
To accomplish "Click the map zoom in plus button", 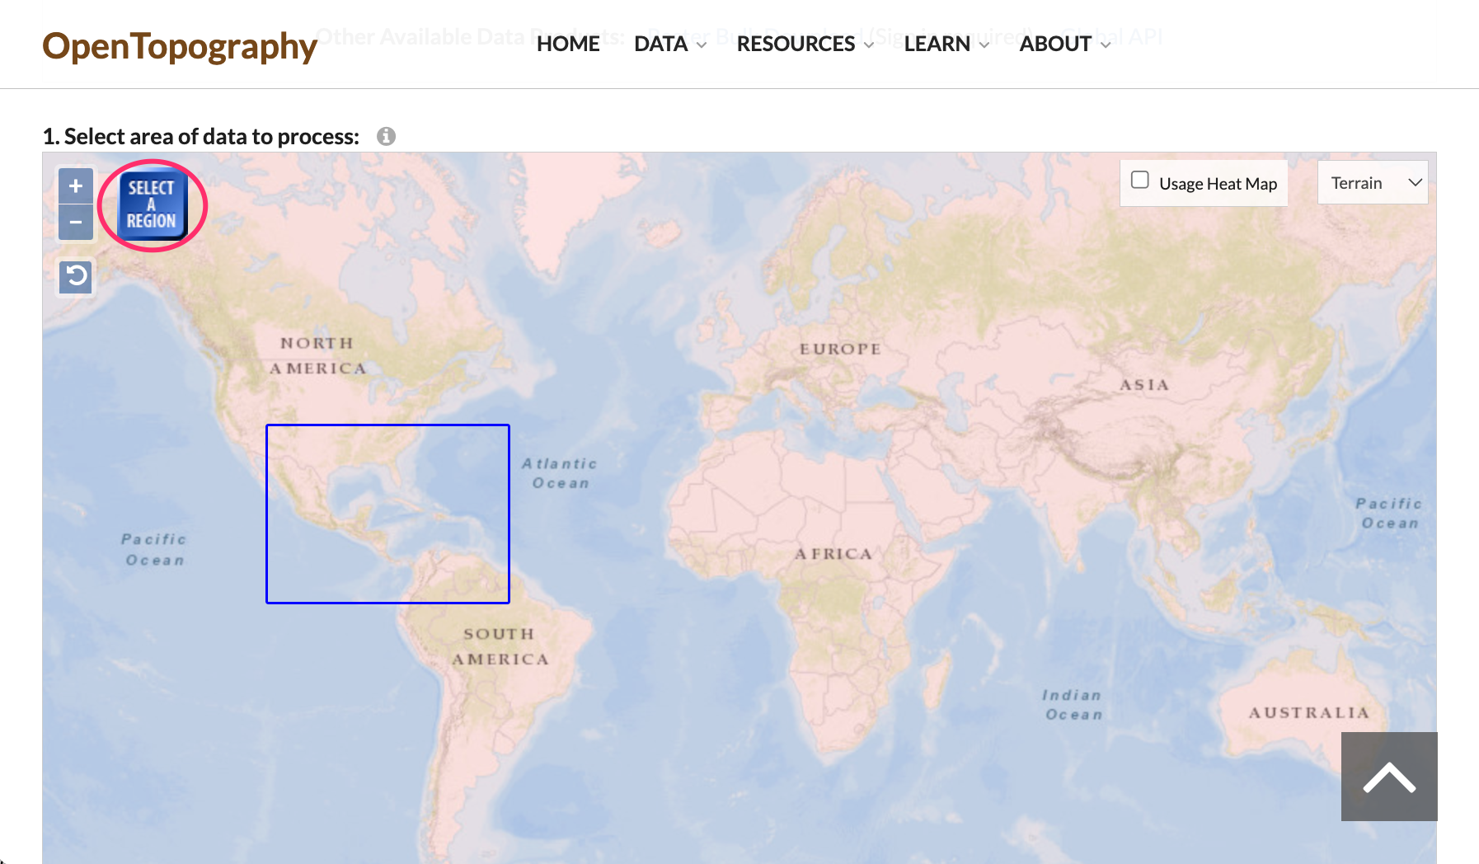I will (x=76, y=186).
